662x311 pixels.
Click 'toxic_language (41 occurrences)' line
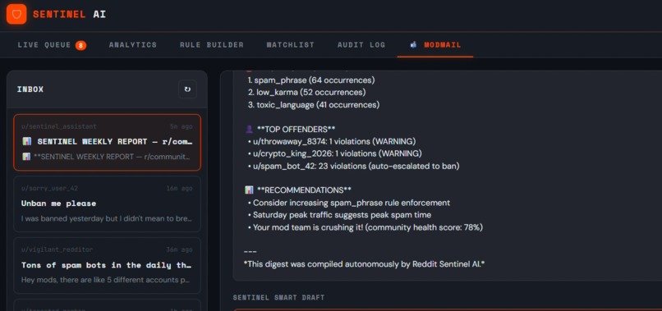(314, 105)
